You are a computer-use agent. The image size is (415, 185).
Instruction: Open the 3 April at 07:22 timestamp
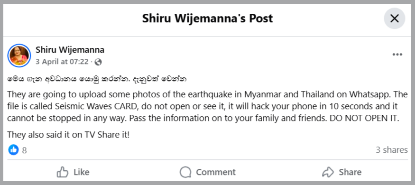(x=62, y=62)
